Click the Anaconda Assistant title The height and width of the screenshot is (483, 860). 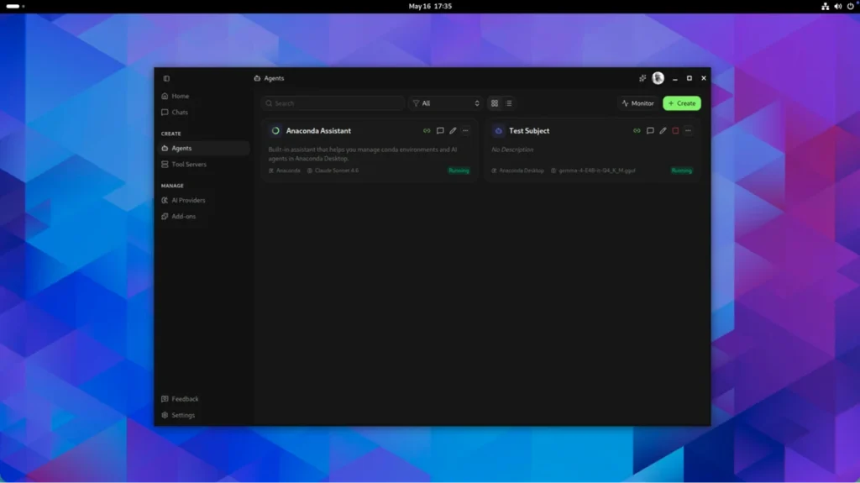pos(318,131)
